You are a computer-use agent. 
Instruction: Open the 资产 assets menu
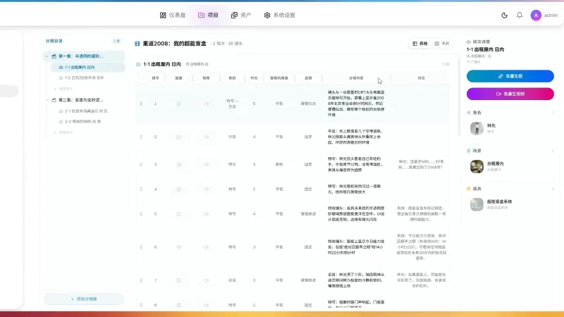(241, 15)
